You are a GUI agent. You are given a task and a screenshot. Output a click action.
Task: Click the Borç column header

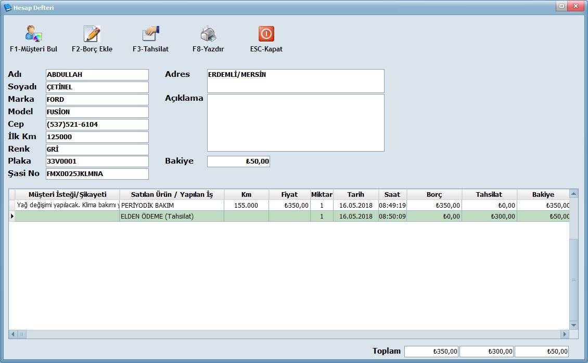pos(434,194)
